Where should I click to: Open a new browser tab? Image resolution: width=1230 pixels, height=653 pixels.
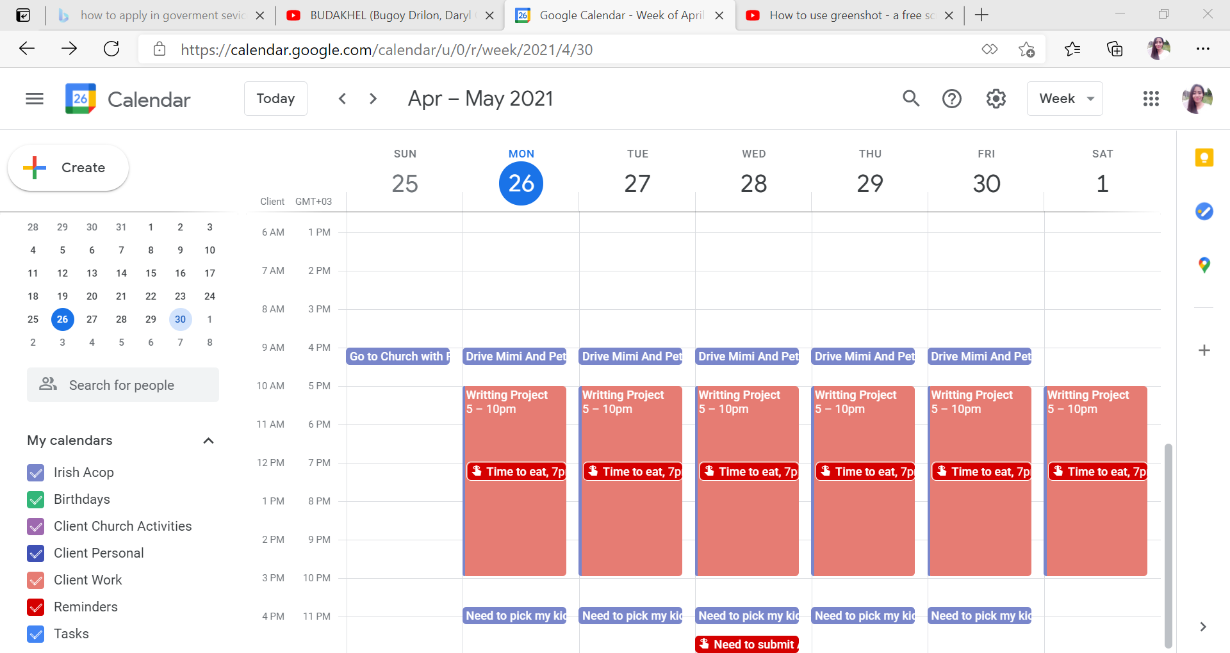(981, 15)
